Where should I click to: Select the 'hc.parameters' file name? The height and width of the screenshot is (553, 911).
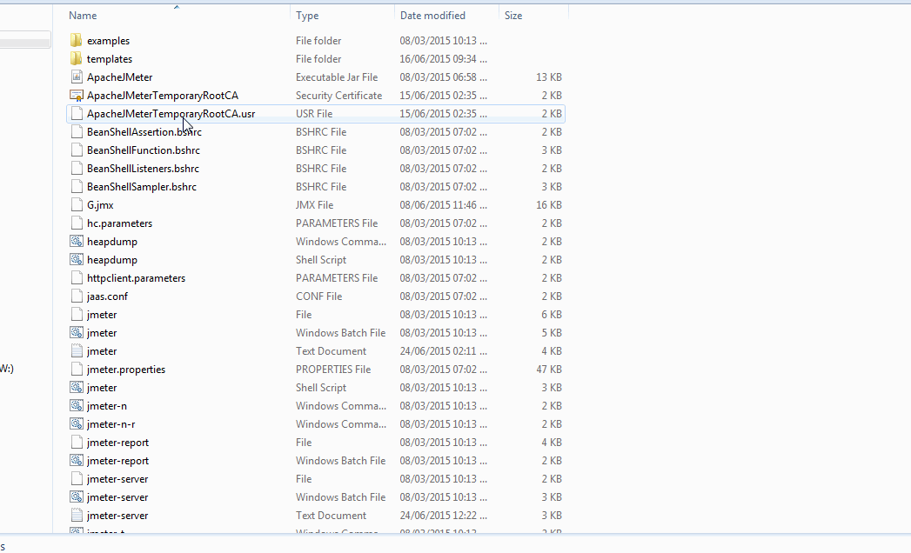coord(120,223)
